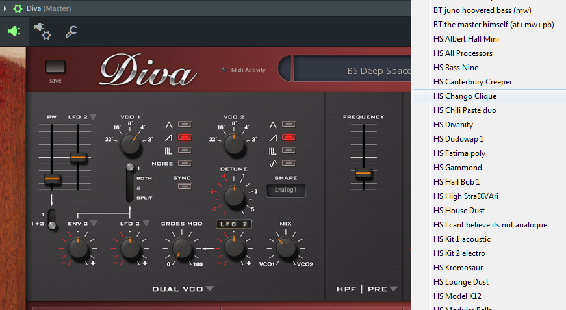The width and height of the screenshot is (566, 310).
Task: Open the LFO 2 dropdown beside ENV 2
Action: 146,224
